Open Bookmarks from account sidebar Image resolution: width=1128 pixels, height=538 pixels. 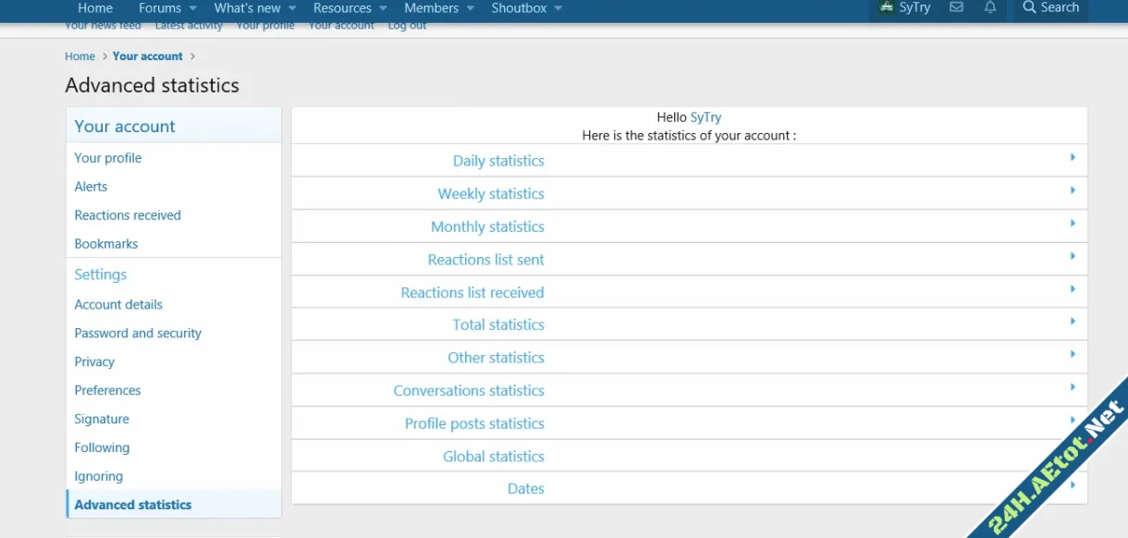coord(106,244)
